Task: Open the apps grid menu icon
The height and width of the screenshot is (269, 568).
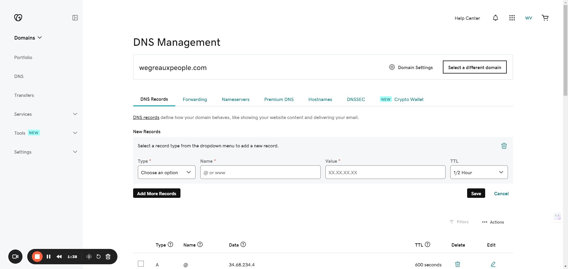Action: coord(512,18)
